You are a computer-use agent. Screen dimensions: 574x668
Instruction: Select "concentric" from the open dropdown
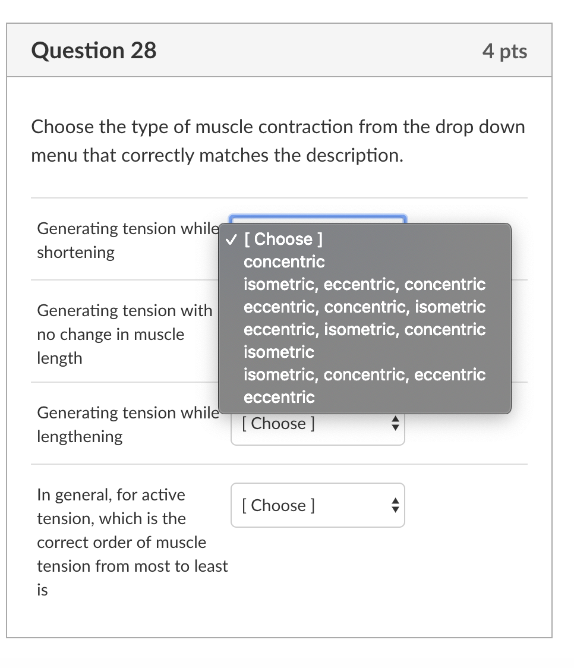284,261
